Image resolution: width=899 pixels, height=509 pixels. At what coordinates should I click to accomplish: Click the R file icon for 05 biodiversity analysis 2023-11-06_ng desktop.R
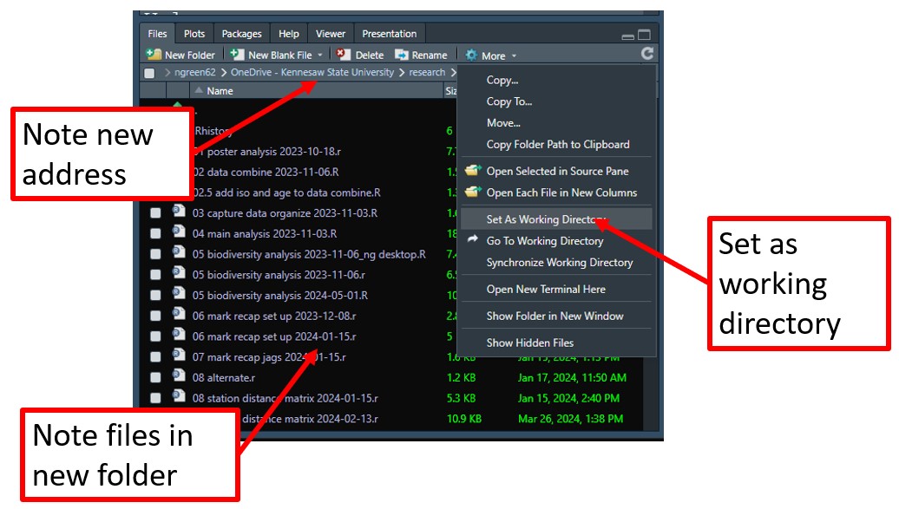[179, 253]
